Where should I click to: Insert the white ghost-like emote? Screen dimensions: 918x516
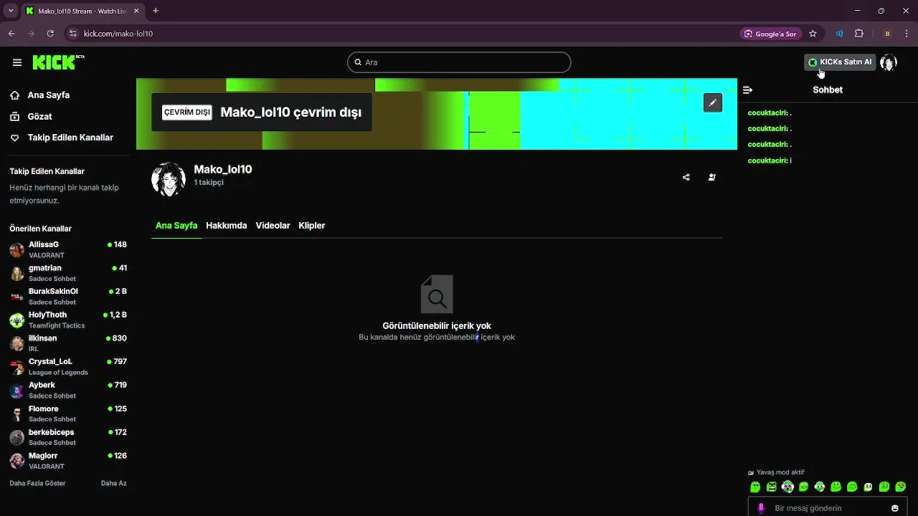click(868, 487)
